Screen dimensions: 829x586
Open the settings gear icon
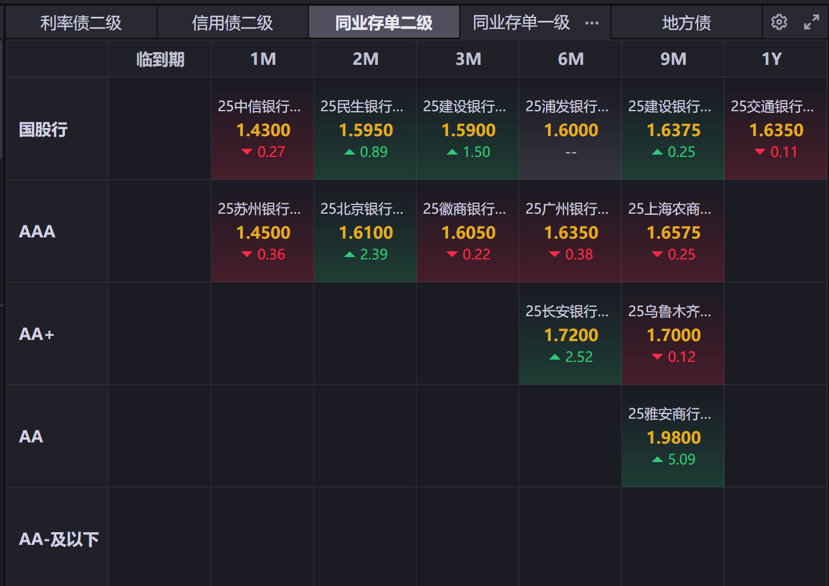(x=779, y=23)
